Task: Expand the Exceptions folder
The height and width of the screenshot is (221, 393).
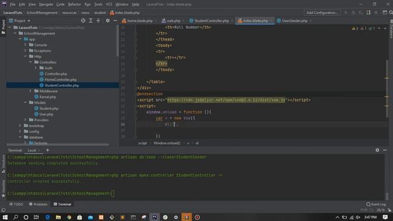Action: pyautogui.click(x=25, y=50)
